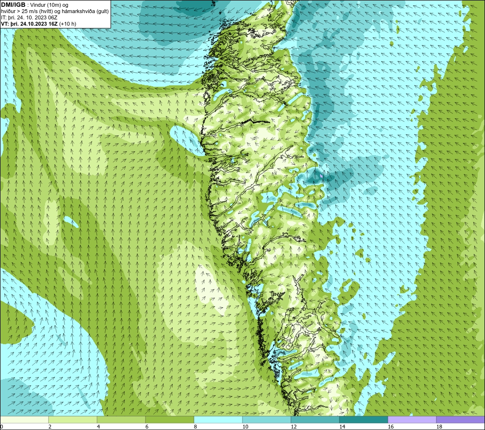The height and width of the screenshot is (430, 485).
Task: Click the 8–10 m/s pale cyan swatch
Action: tap(218, 419)
